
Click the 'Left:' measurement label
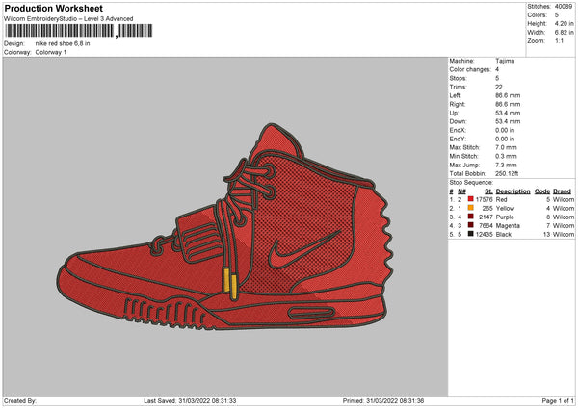[455, 95]
